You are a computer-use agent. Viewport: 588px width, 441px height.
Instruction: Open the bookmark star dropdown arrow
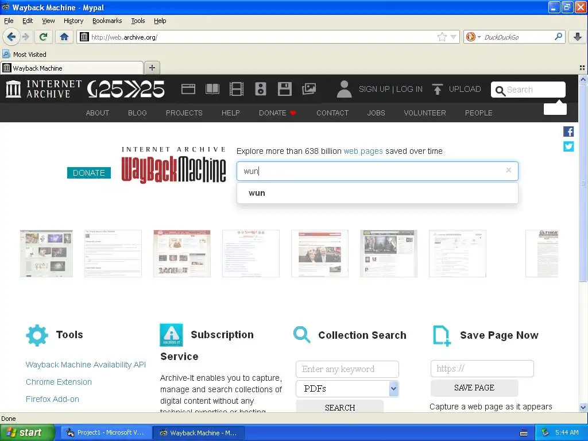click(454, 37)
